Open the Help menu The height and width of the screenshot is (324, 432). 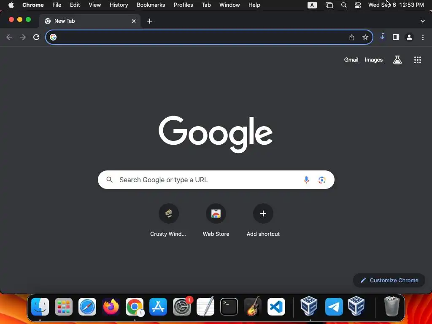(254, 5)
